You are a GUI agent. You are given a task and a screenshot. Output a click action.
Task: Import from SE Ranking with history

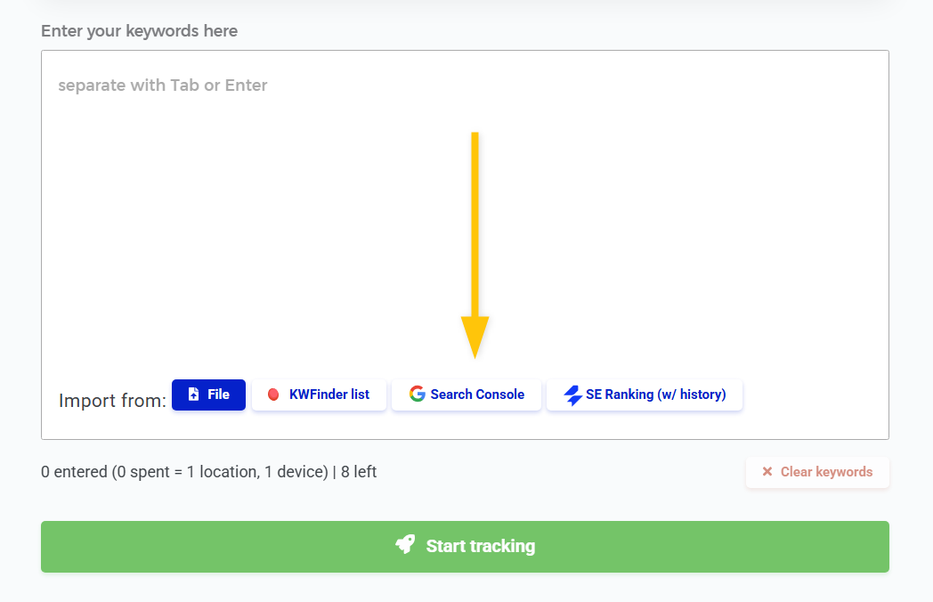tap(645, 395)
